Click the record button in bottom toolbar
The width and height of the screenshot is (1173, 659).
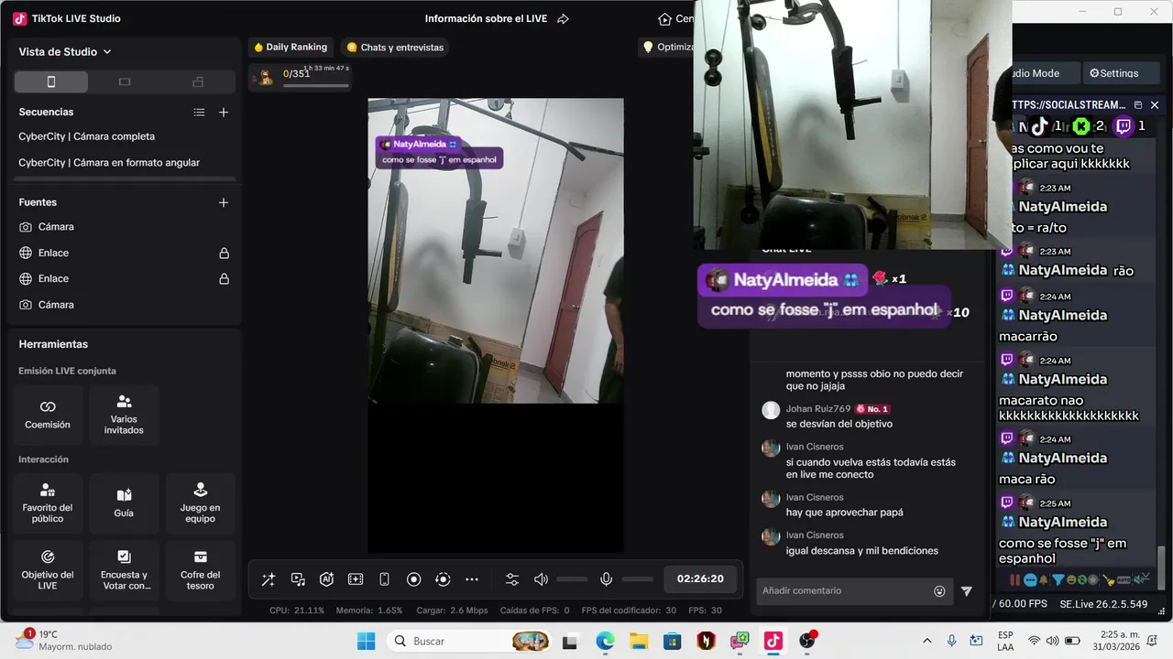coord(413,579)
